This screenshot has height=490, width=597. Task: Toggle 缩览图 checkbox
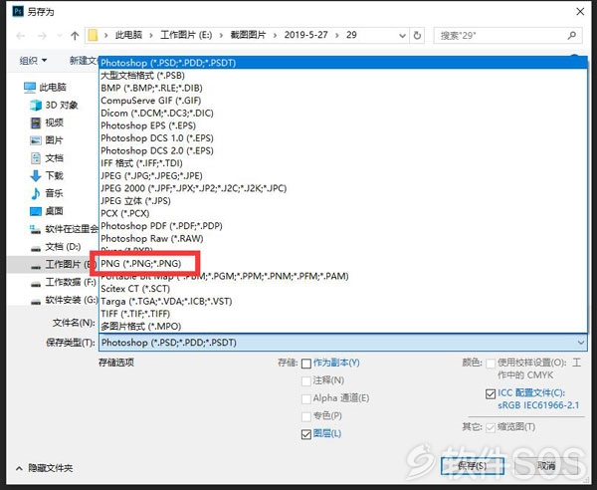[491, 427]
